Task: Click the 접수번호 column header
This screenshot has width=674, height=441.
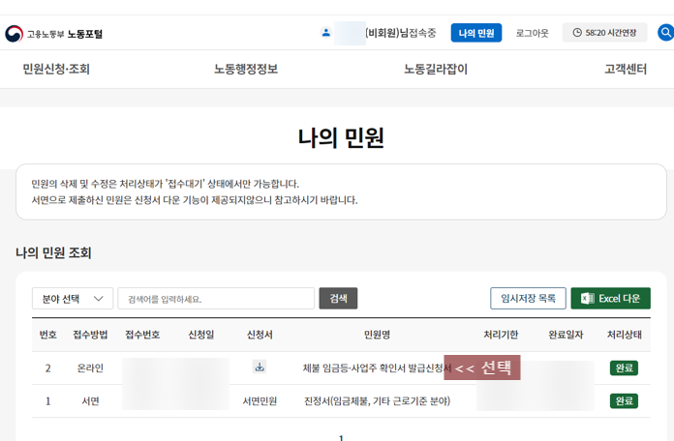Action: [142, 335]
